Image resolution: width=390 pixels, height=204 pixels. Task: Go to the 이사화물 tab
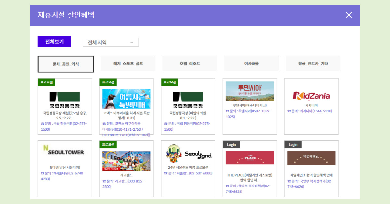[x=252, y=64]
